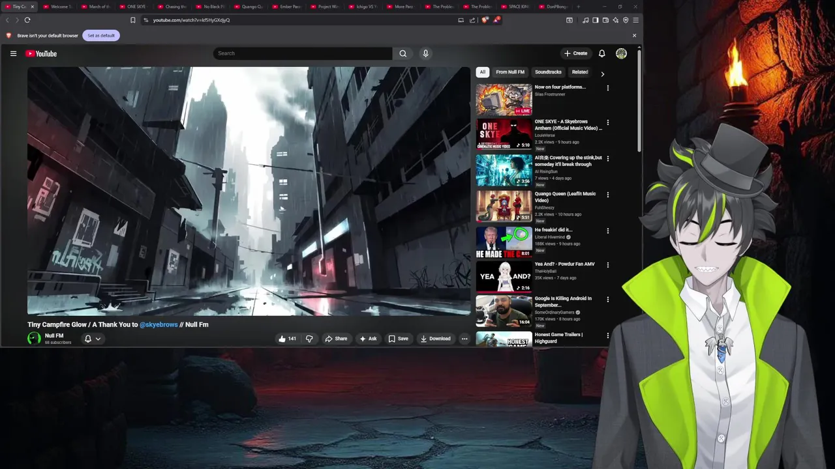Select the Soundtracks filter chip
Image resolution: width=835 pixels, height=469 pixels.
click(x=548, y=72)
